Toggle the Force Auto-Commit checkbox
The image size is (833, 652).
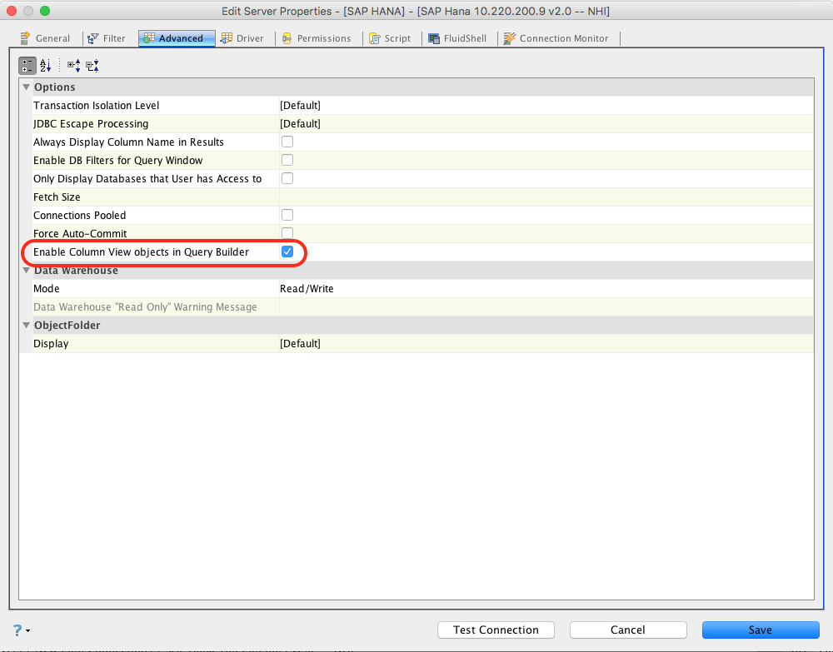[x=287, y=232]
